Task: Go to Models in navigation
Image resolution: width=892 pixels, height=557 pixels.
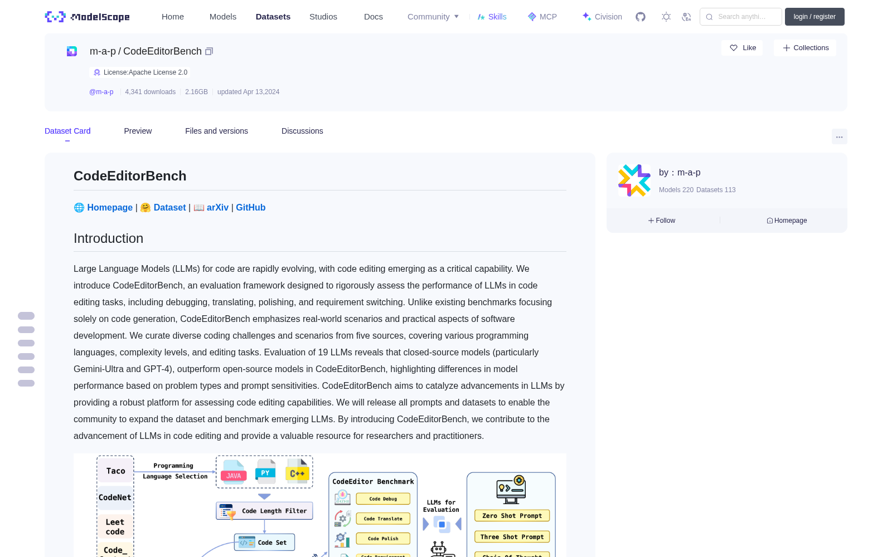Action: coord(223,17)
